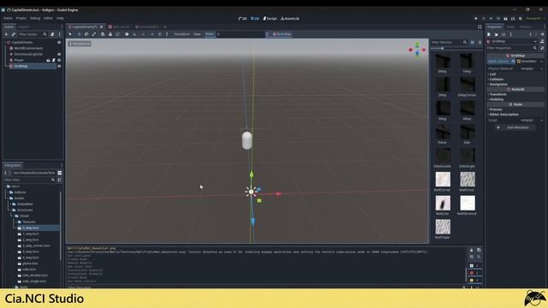
Task: Choose the Rotate Mode tool
Action: click(x=86, y=34)
